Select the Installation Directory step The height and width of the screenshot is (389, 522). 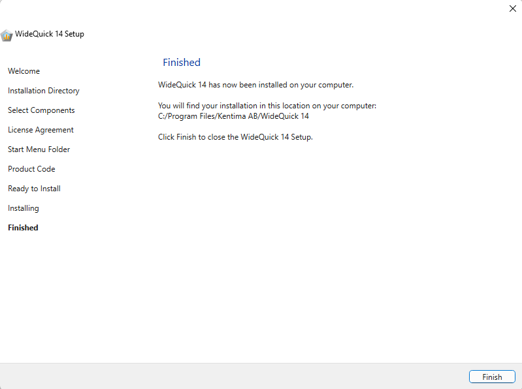point(44,91)
